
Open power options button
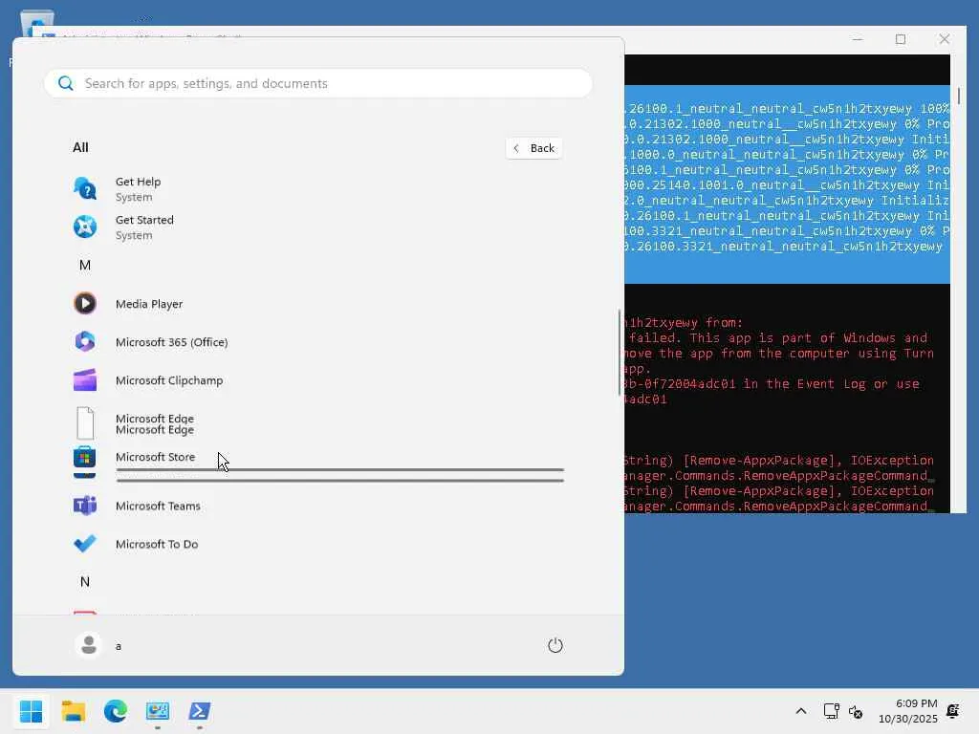point(555,645)
